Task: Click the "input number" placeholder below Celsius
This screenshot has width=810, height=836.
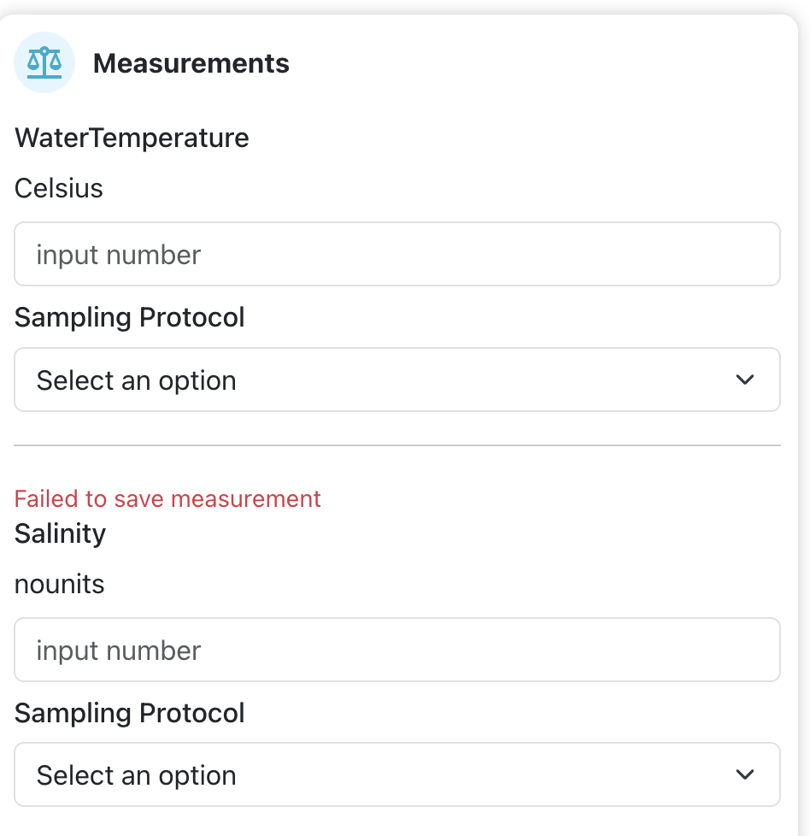Action: [118, 255]
